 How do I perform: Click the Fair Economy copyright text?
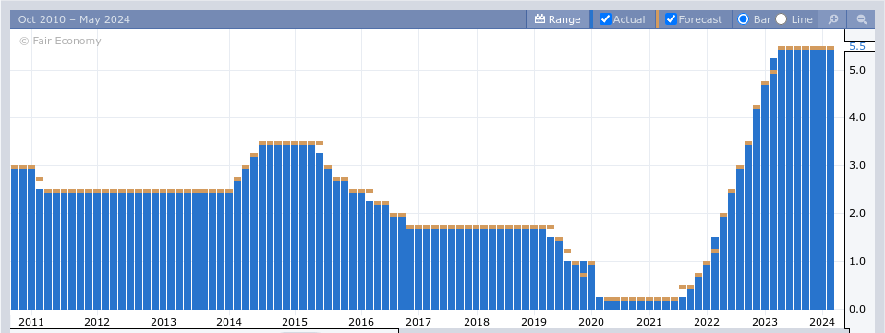pyautogui.click(x=60, y=41)
